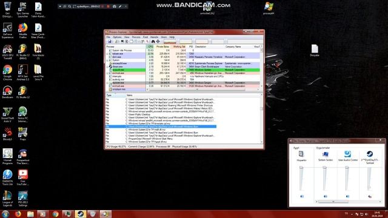Select the audiodg.exe process row
Screen dimensions: 388x218
tap(183, 79)
